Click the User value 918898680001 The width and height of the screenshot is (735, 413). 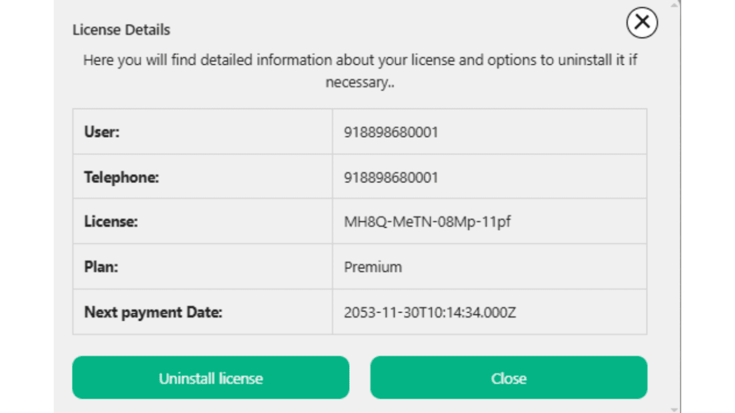[x=391, y=132]
